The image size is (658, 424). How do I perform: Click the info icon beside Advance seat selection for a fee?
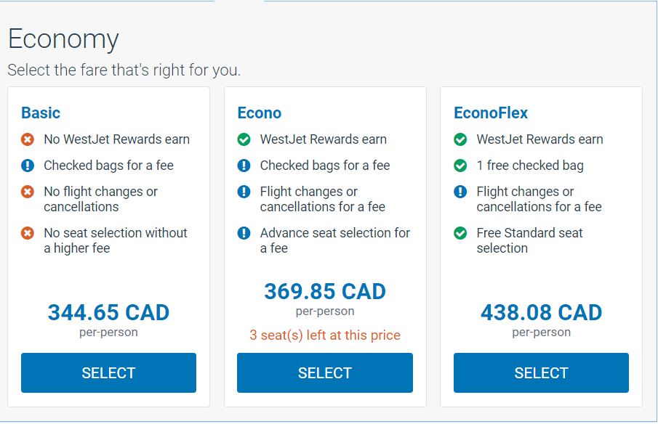244,233
